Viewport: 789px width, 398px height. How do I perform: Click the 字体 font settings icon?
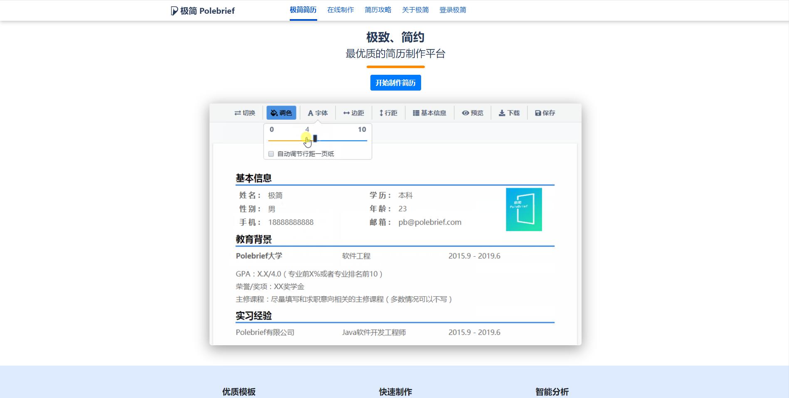[318, 113]
